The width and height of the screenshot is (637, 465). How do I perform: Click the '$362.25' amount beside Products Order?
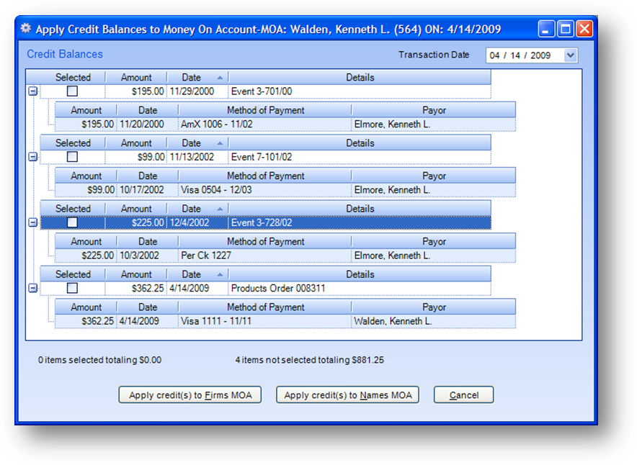pyautogui.click(x=136, y=288)
